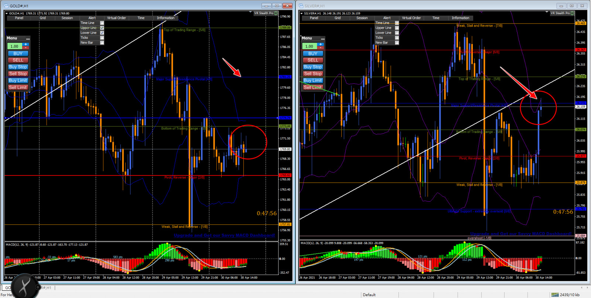Open the Panel tab on GOLD chart

[x=19, y=18]
